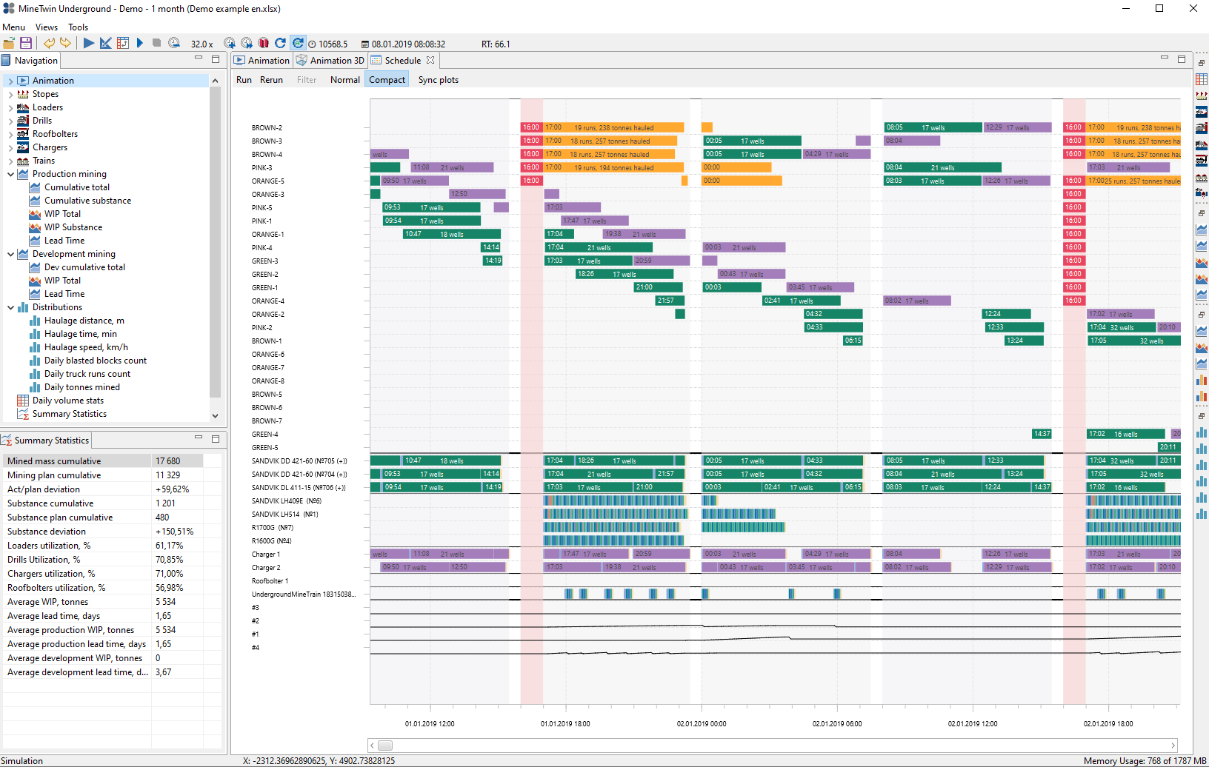Click the Run button
The image size is (1209, 767).
[x=244, y=80]
